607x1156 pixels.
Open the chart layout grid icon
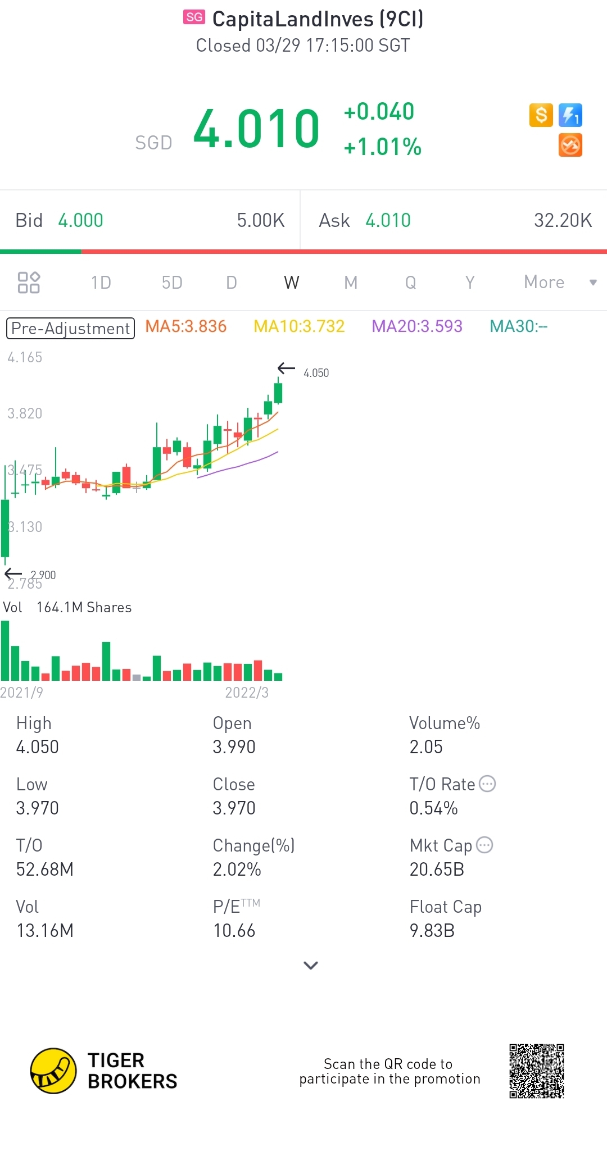click(x=29, y=282)
